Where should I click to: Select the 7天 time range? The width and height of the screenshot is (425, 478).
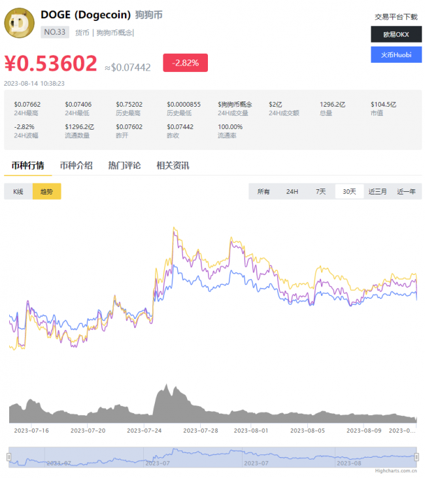click(x=320, y=191)
